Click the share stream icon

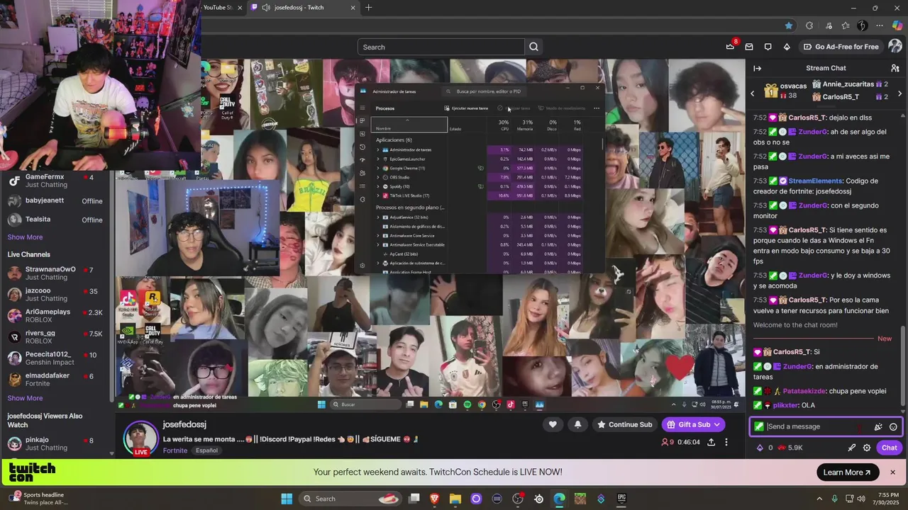tap(711, 442)
